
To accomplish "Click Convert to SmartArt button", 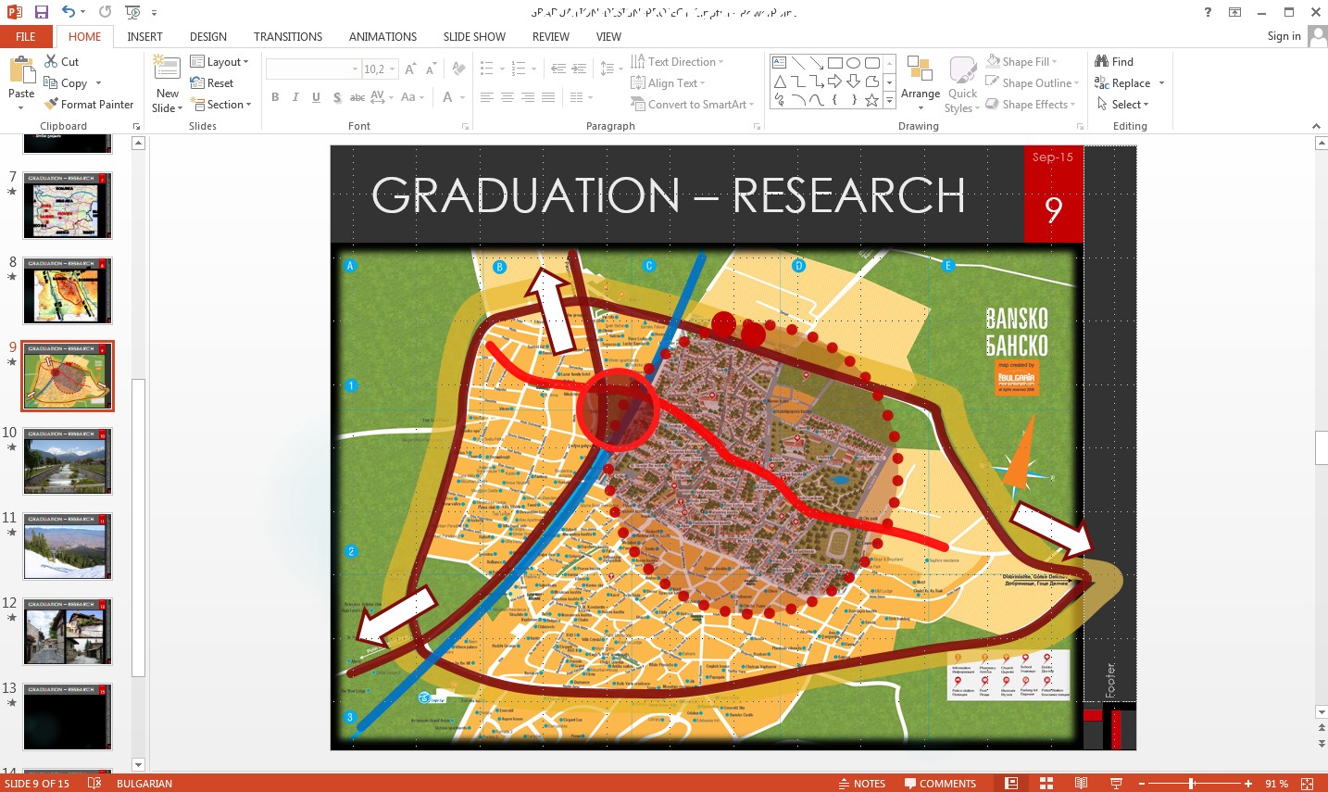I will pyautogui.click(x=693, y=105).
